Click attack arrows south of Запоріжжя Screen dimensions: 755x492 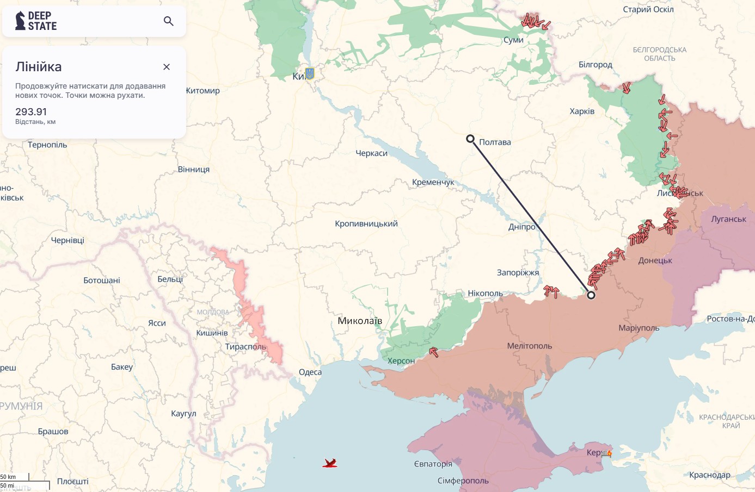pyautogui.click(x=551, y=292)
